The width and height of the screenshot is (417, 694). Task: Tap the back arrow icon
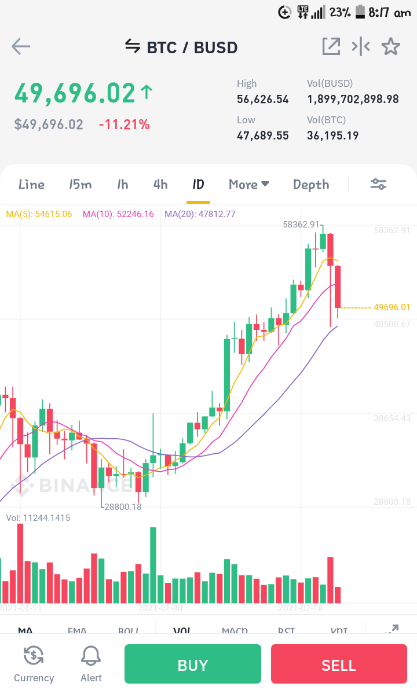(21, 46)
